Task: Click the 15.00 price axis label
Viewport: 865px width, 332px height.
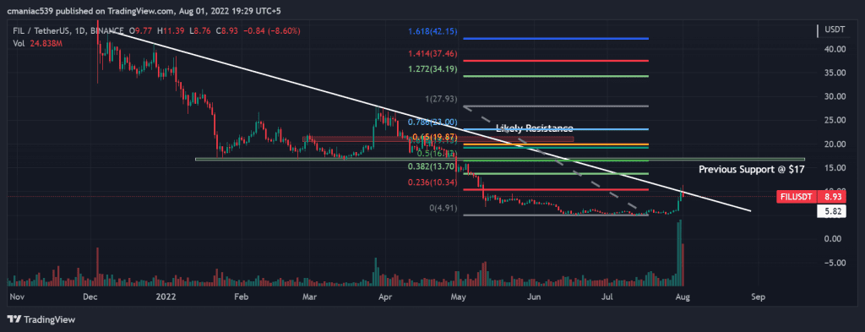Action: click(x=835, y=167)
